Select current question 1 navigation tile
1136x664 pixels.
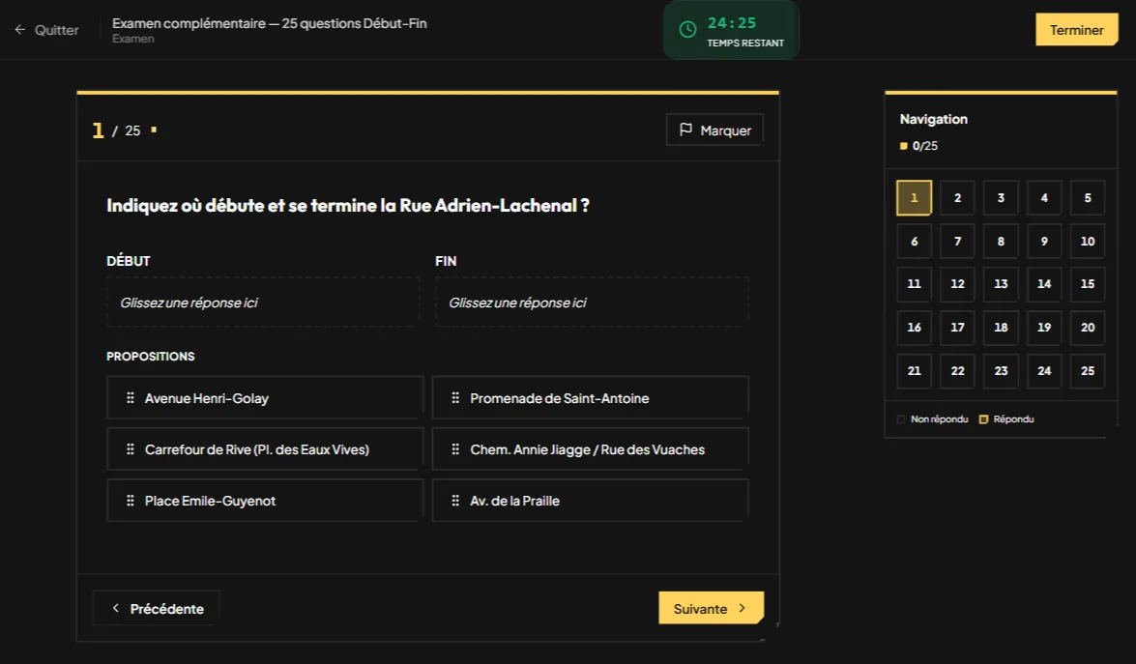(915, 198)
